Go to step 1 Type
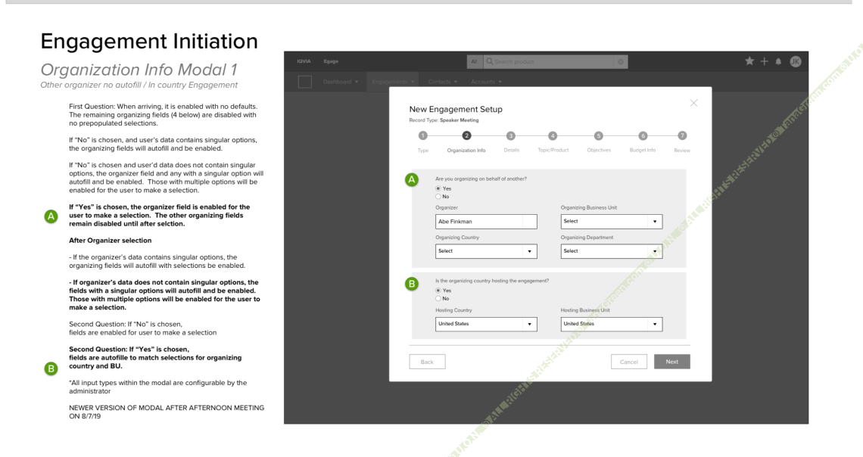Screen dimensions: 863x457 point(422,136)
